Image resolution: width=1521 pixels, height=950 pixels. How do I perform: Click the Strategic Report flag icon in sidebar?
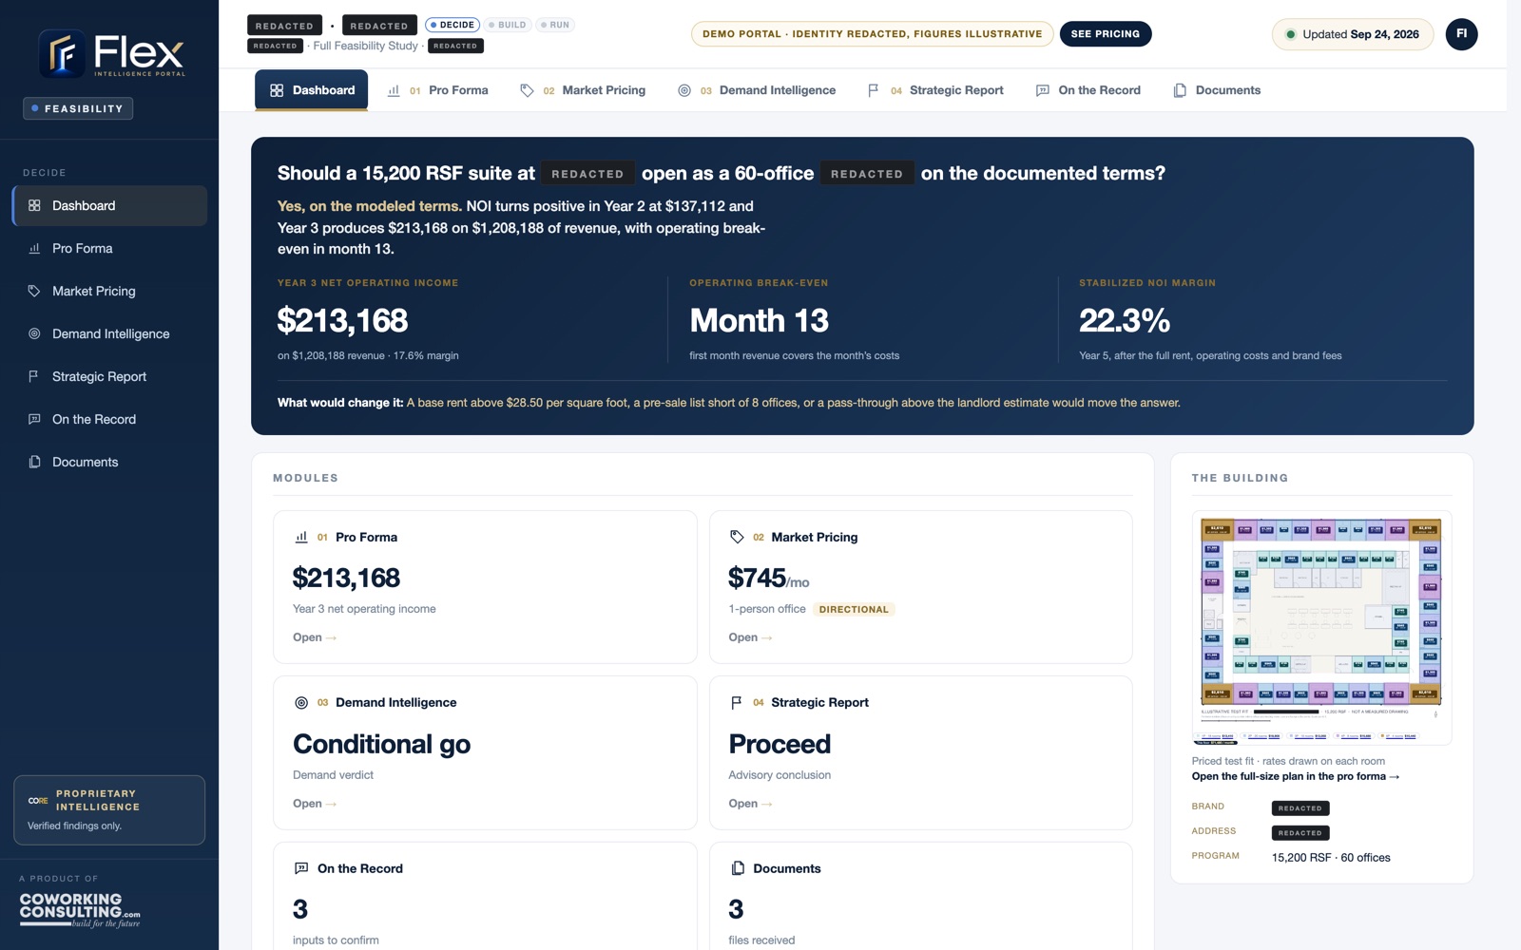click(34, 376)
